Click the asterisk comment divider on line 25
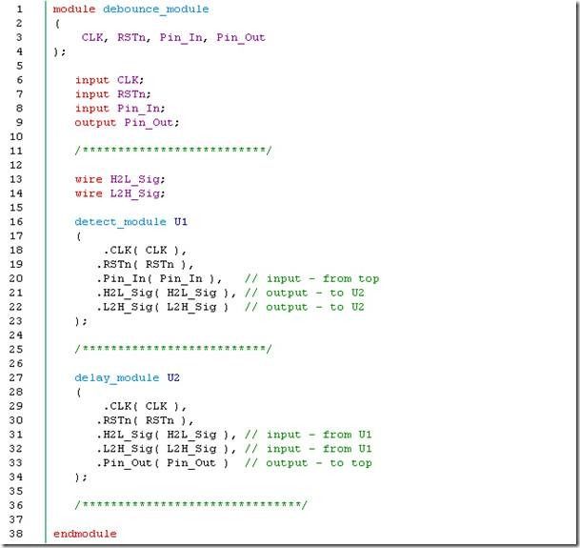This screenshot has width=580, height=548. pos(173,349)
